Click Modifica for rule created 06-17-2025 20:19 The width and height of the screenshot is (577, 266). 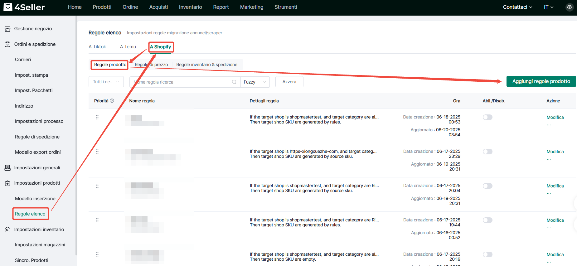(555, 254)
